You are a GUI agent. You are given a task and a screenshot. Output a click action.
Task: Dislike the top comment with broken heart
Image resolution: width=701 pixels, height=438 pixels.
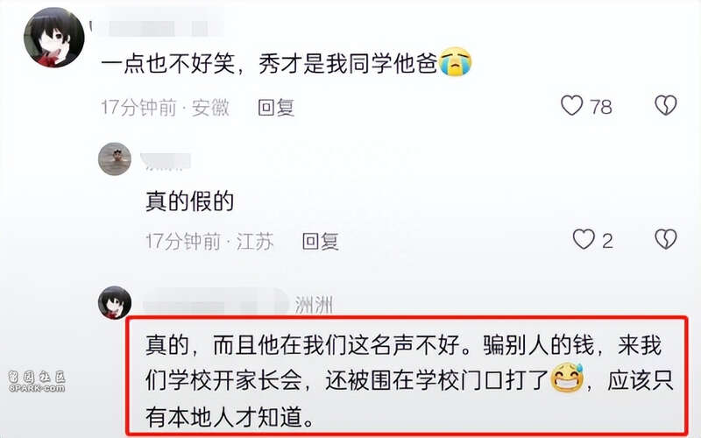666,105
